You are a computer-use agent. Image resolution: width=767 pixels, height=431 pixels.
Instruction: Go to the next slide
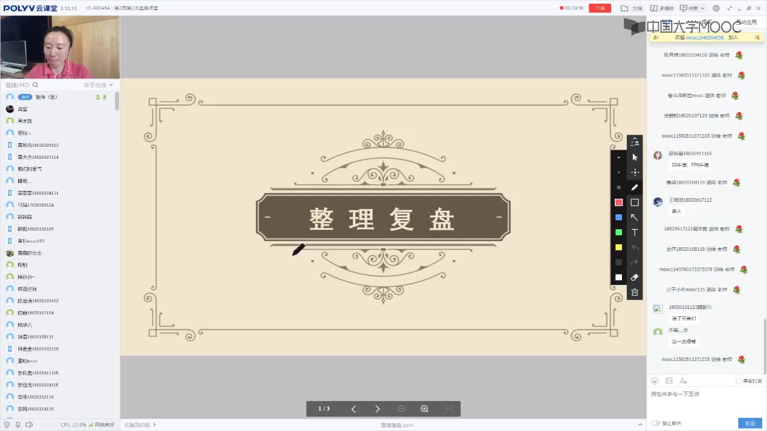(x=378, y=409)
